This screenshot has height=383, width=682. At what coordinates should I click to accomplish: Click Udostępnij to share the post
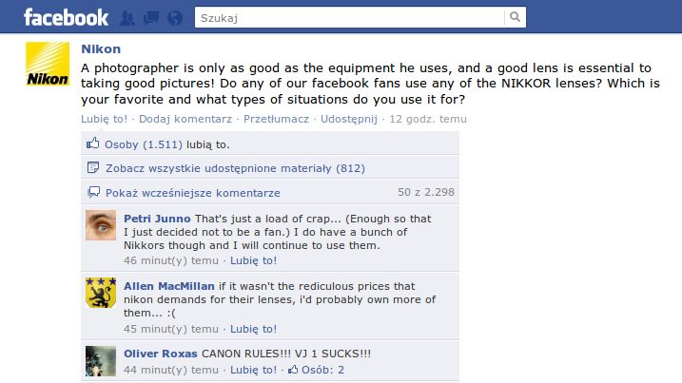[349, 119]
